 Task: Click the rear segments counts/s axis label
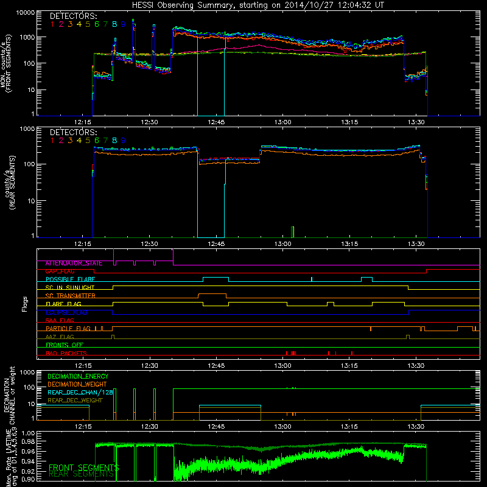tap(10, 183)
